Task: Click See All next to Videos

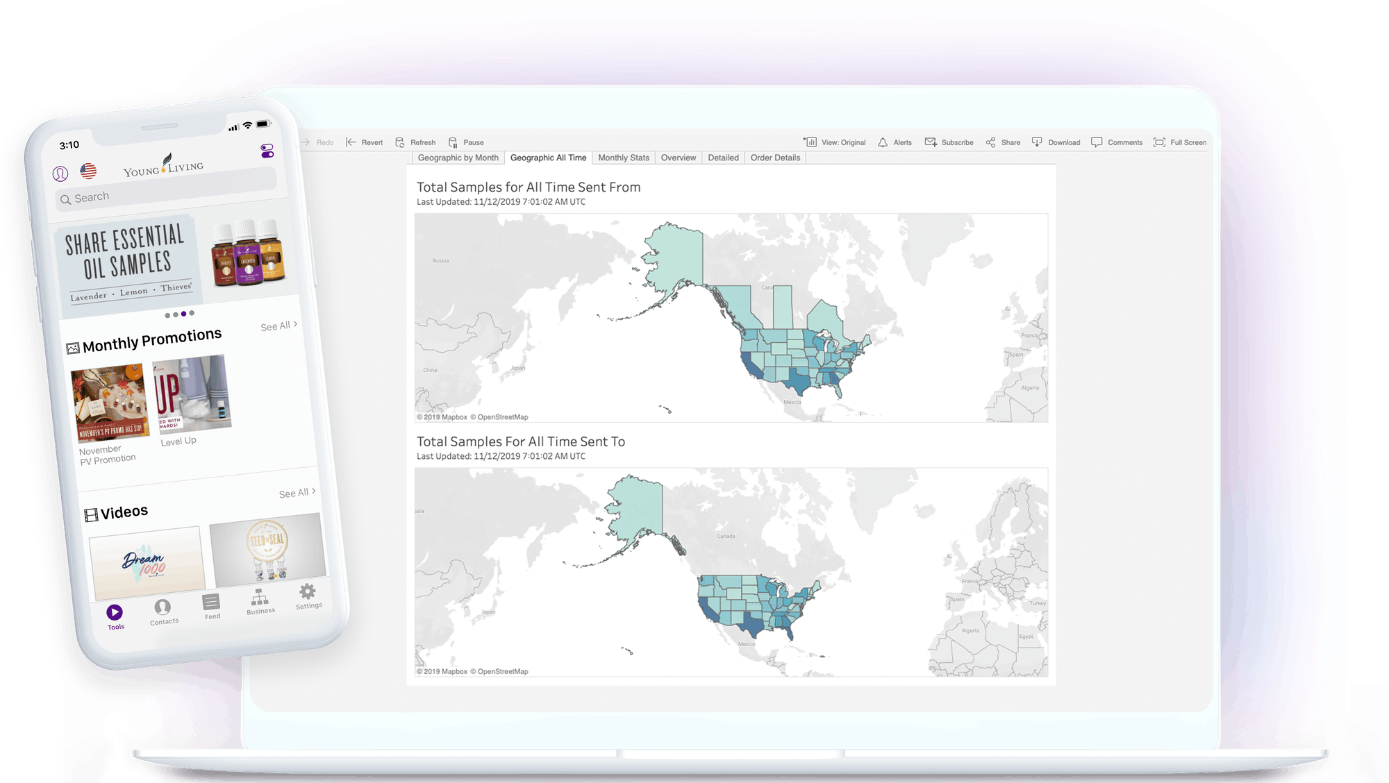Action: click(x=297, y=493)
